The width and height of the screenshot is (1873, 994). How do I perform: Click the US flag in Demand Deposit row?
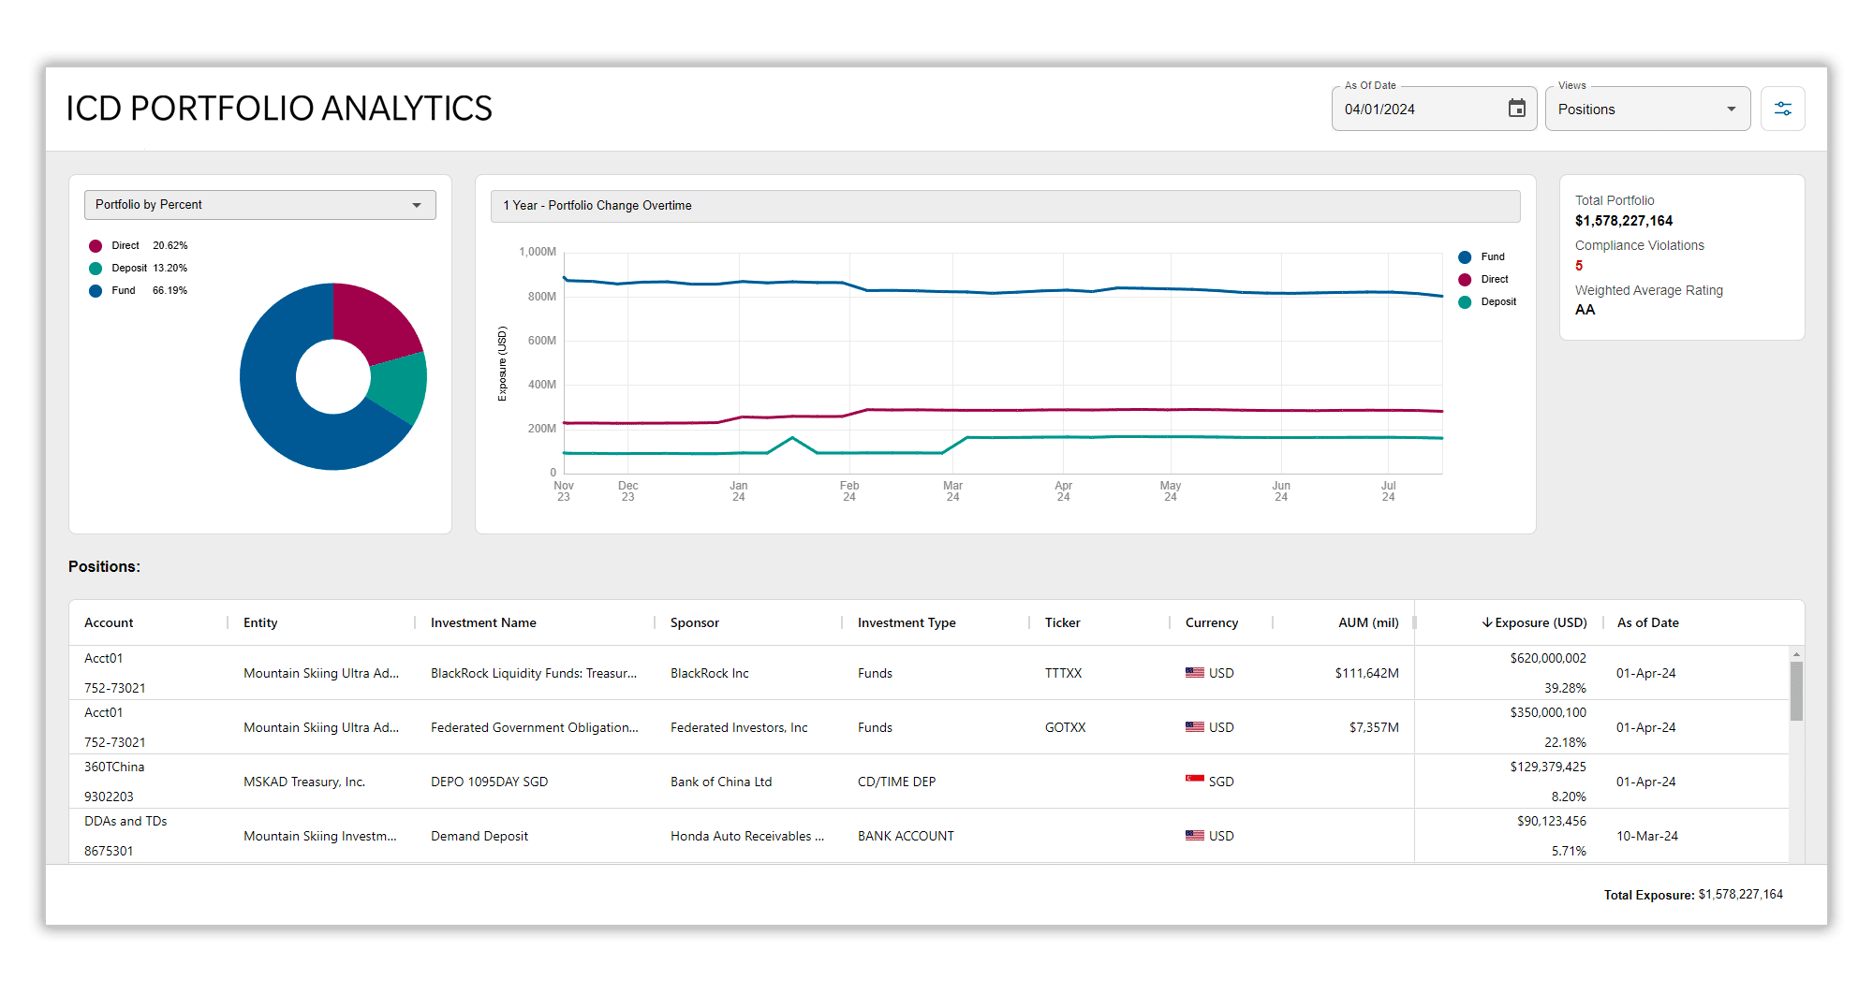1194,836
